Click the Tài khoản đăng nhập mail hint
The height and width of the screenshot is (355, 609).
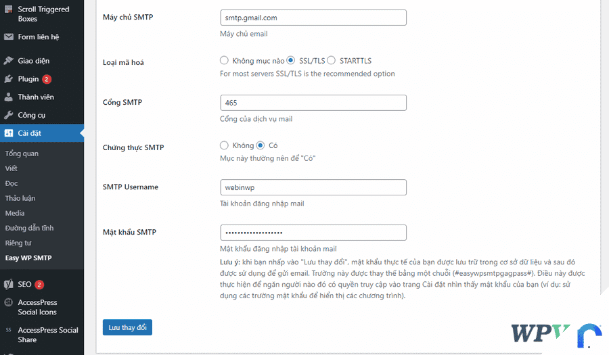pyautogui.click(x=262, y=204)
